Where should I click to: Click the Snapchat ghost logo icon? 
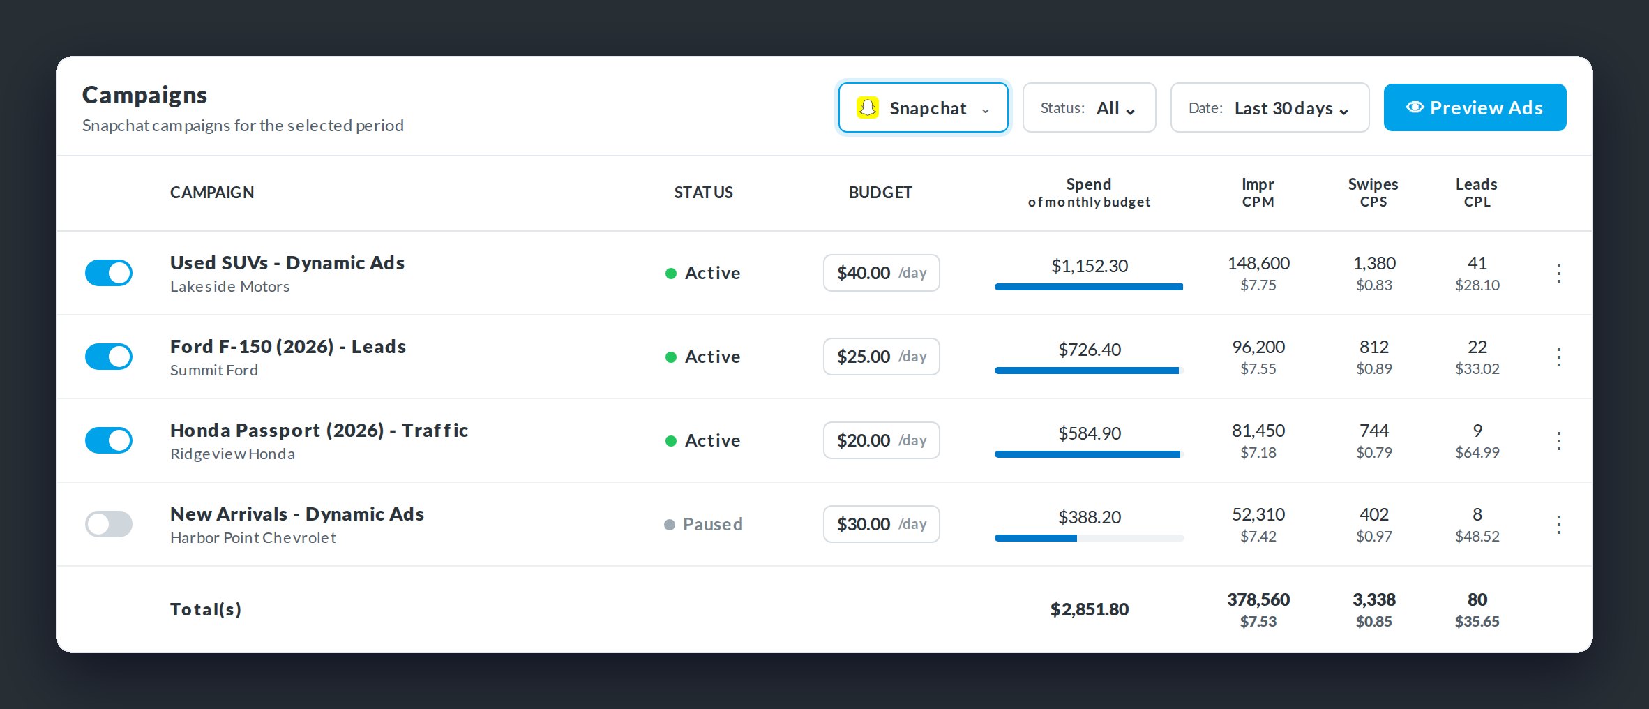(867, 107)
